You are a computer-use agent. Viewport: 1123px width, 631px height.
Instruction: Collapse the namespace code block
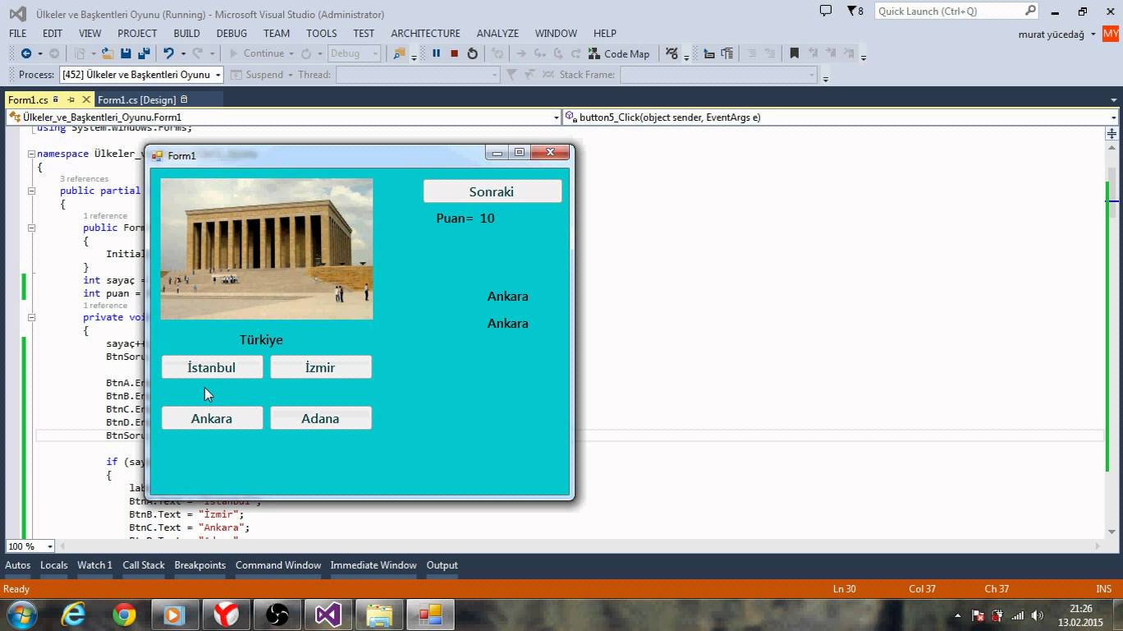31,154
